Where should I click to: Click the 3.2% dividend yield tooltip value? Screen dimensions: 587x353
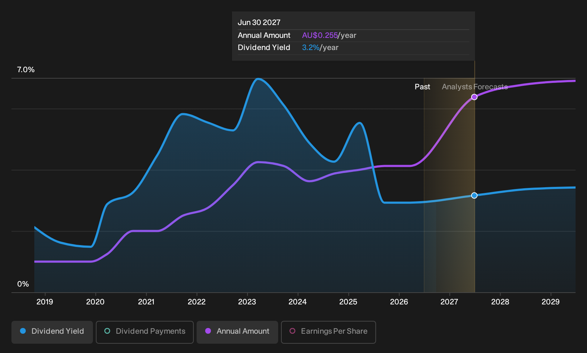[311, 48]
